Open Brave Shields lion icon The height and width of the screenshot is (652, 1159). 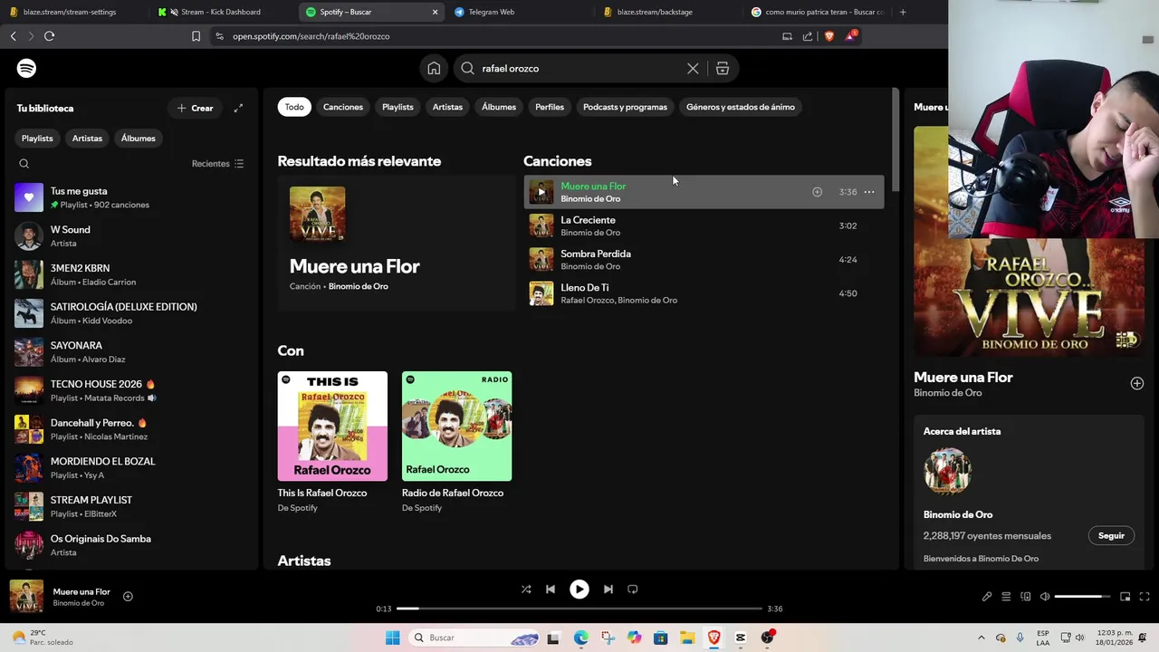click(829, 36)
